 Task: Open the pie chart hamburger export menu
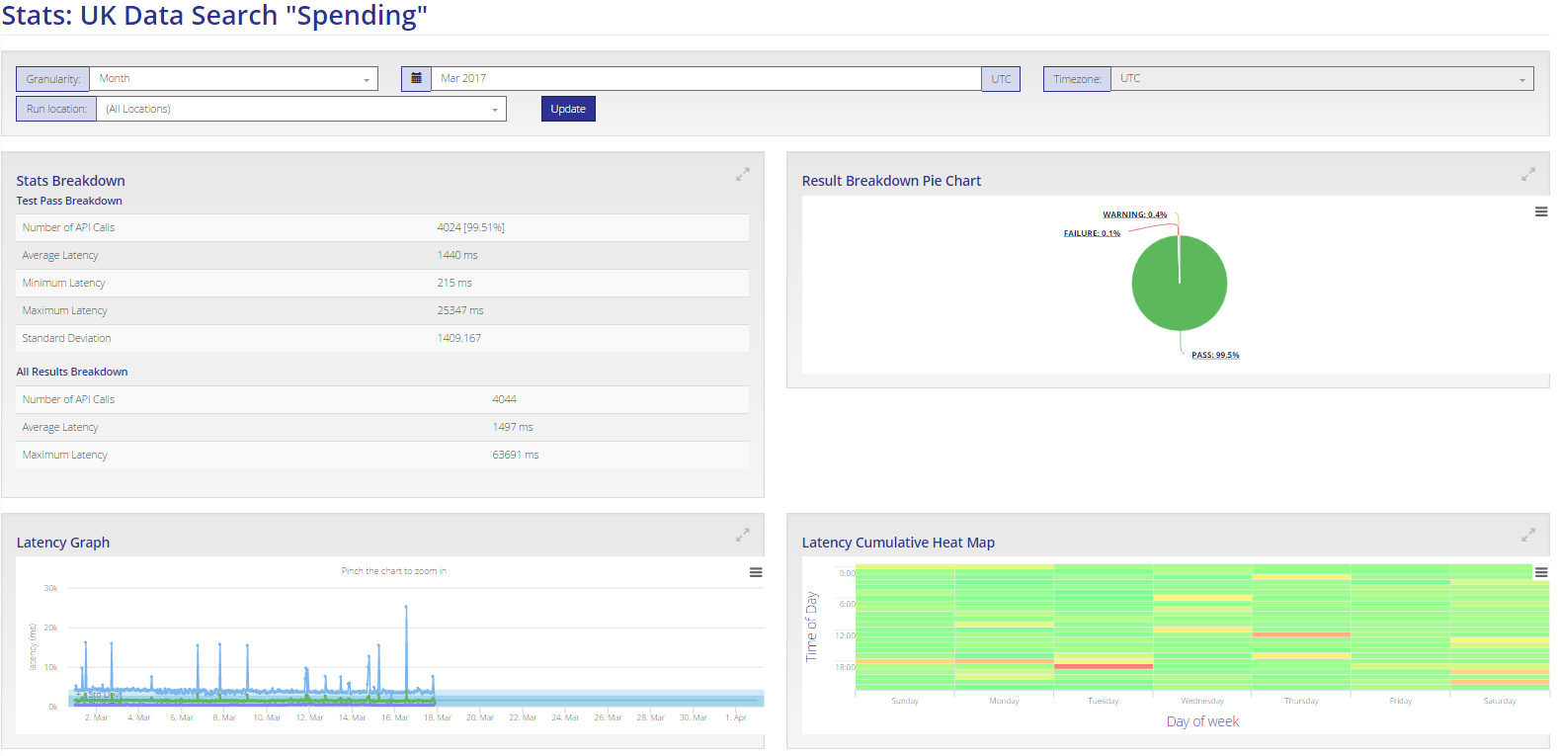(x=1540, y=211)
